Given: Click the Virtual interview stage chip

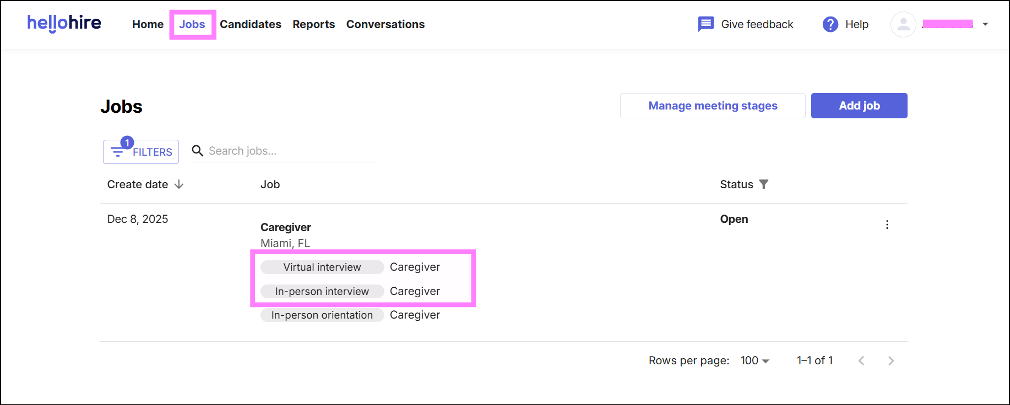Looking at the screenshot, I should point(322,267).
